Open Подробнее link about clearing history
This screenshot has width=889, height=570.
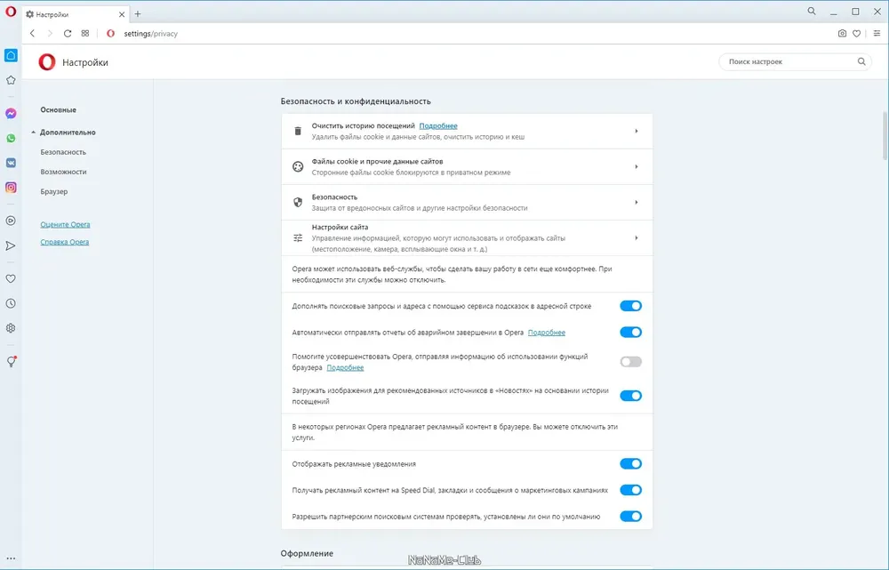[438, 126]
